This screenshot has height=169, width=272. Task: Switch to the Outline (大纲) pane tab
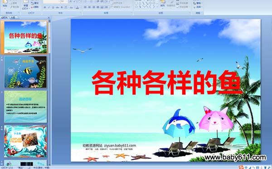(x=13, y=17)
